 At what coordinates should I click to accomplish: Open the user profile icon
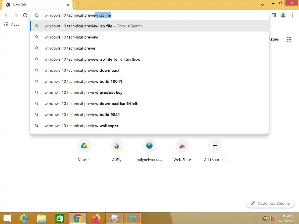(x=283, y=15)
